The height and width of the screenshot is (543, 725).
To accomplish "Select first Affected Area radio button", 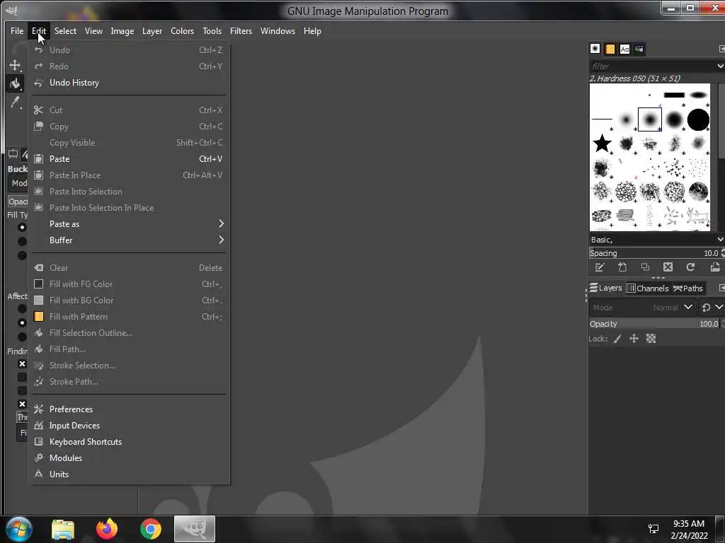I will (22, 308).
